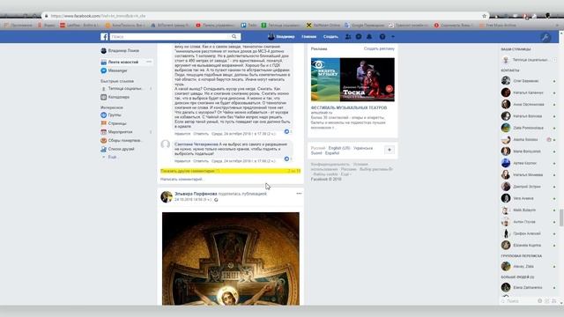Open Группы in left sidebar
564x317 pixels.
[111, 115]
